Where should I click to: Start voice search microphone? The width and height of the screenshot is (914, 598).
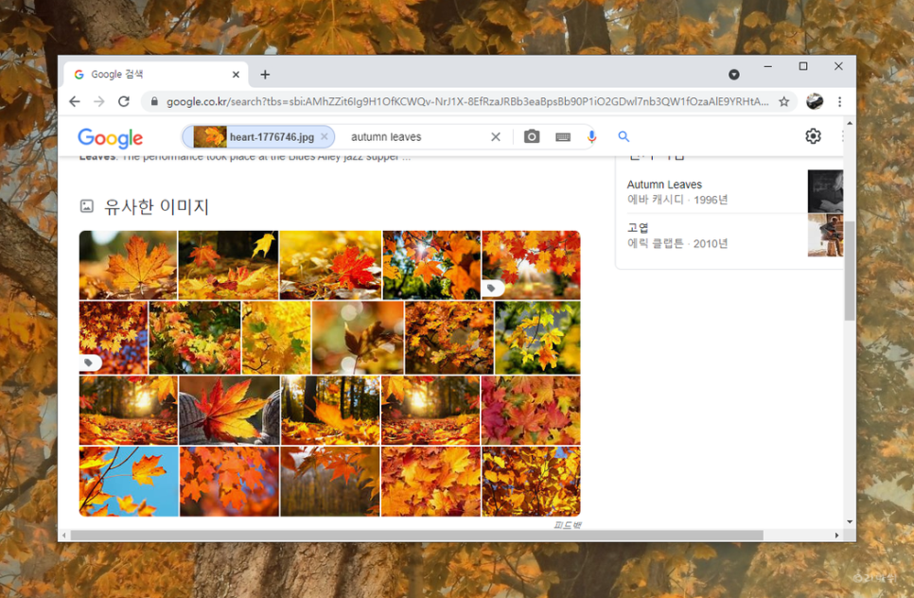point(591,136)
